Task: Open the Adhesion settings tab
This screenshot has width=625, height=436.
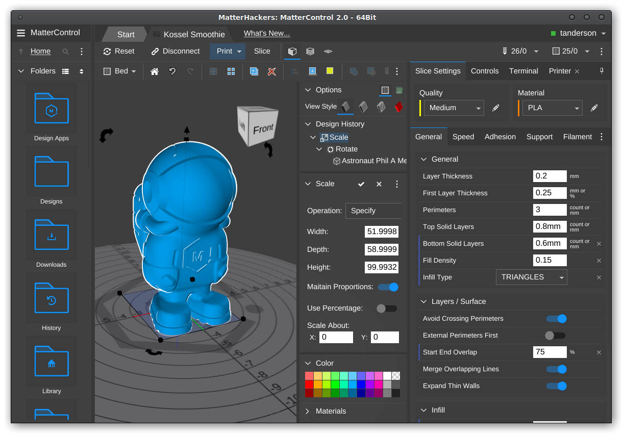Action: coord(500,137)
